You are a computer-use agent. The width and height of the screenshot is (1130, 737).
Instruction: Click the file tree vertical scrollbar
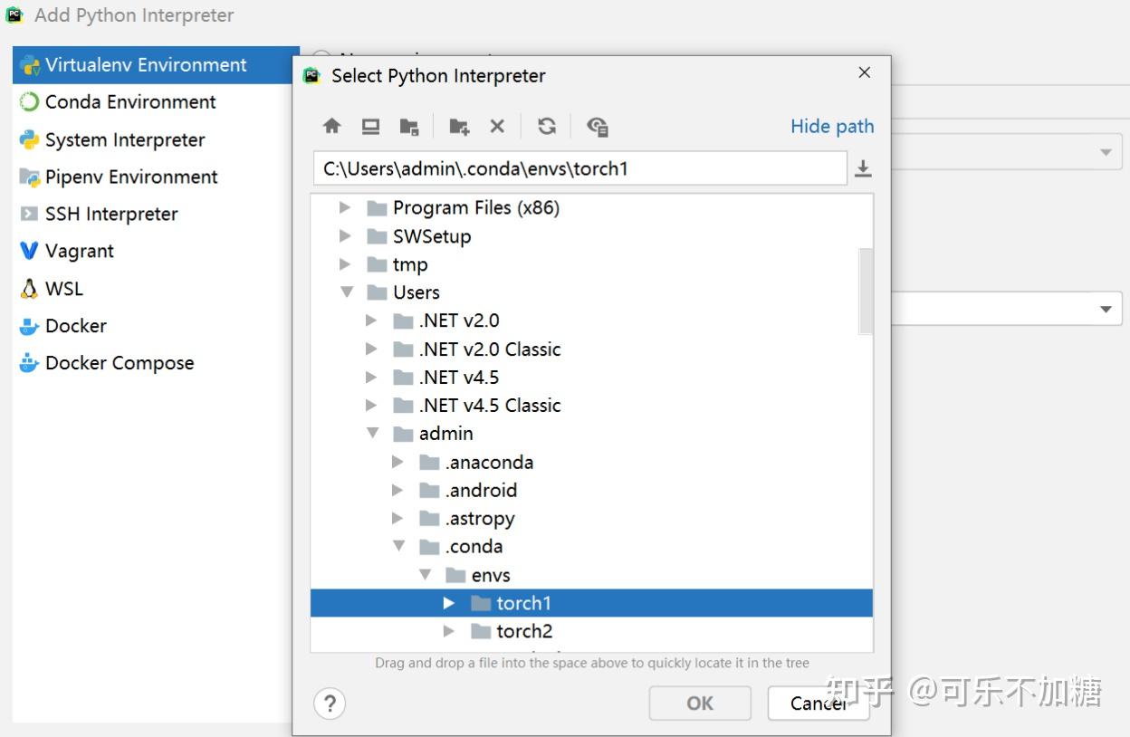867,291
